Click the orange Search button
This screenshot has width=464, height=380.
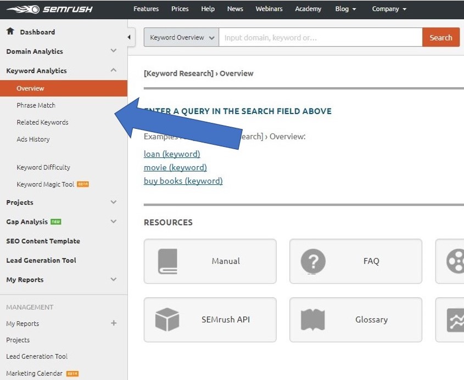[441, 37]
